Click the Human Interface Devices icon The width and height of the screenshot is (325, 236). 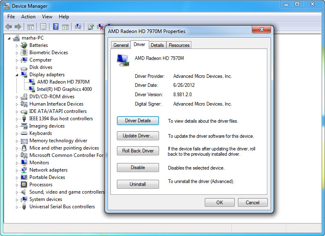point(24,104)
